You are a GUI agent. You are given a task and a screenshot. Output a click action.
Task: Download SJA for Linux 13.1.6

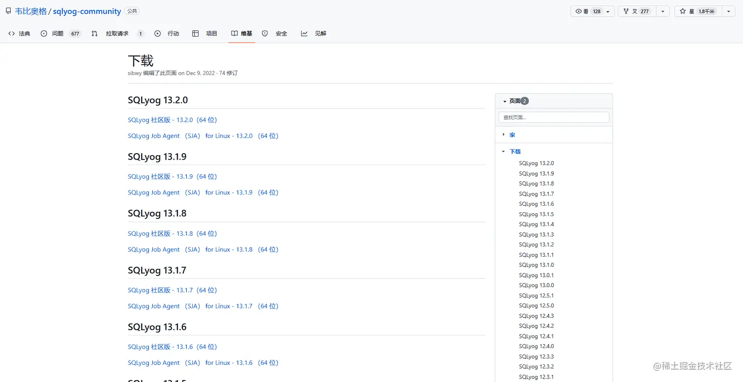pos(203,363)
